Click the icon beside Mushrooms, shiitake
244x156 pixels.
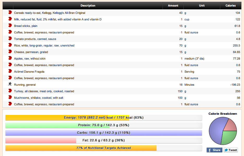pyautogui.click(x=10, y=97)
